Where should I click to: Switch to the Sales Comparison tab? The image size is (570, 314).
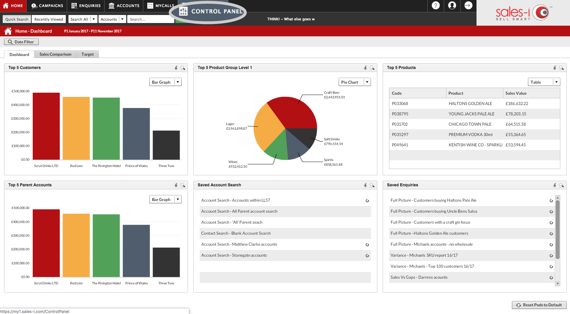coord(55,54)
